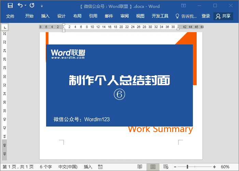Click the macro recording icon in status bar
Viewport: 239px width, 171px height.
coord(100,167)
